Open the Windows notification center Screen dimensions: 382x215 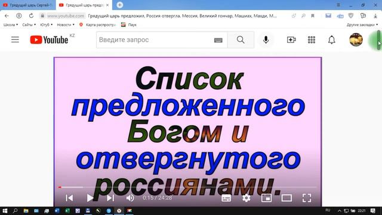[373, 211]
